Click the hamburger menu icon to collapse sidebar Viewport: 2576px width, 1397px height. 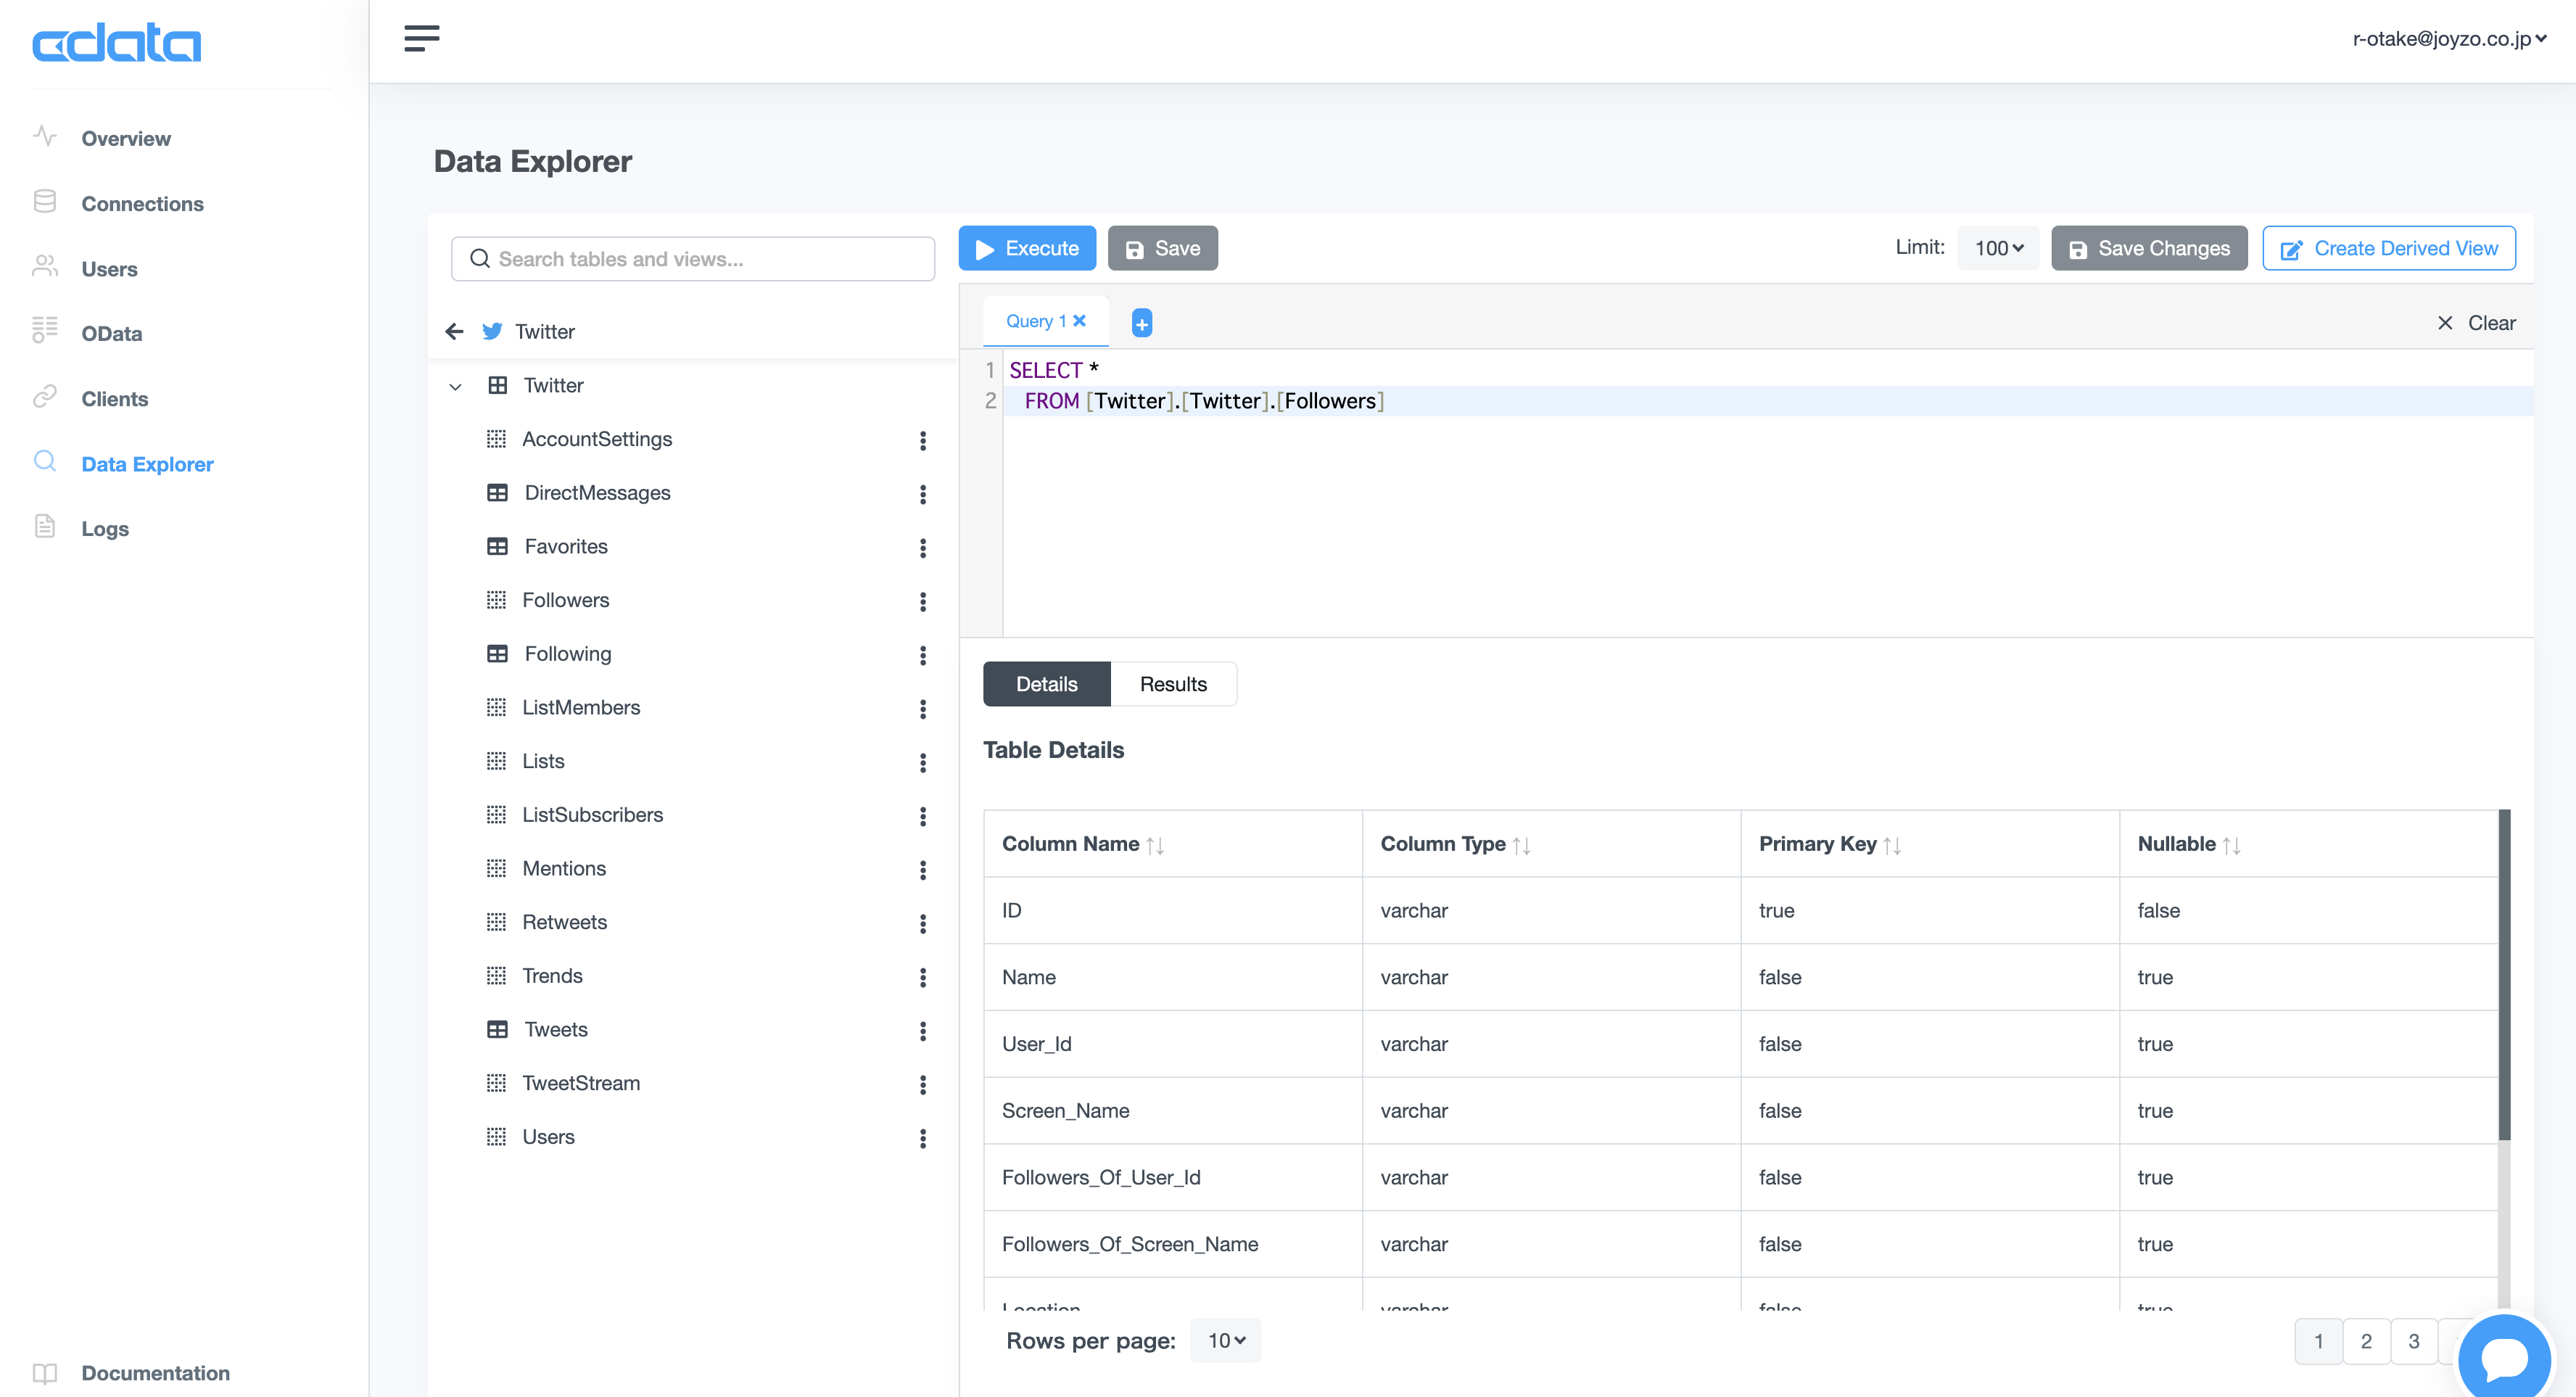click(x=421, y=38)
